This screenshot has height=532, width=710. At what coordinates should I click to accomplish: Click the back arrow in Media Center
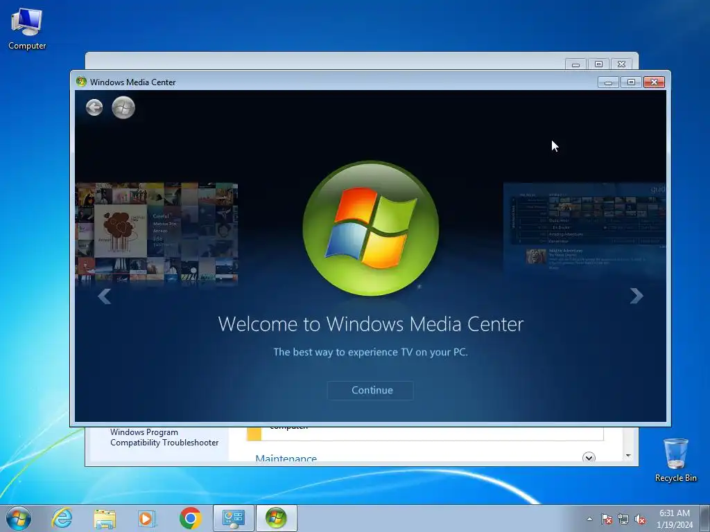94,107
